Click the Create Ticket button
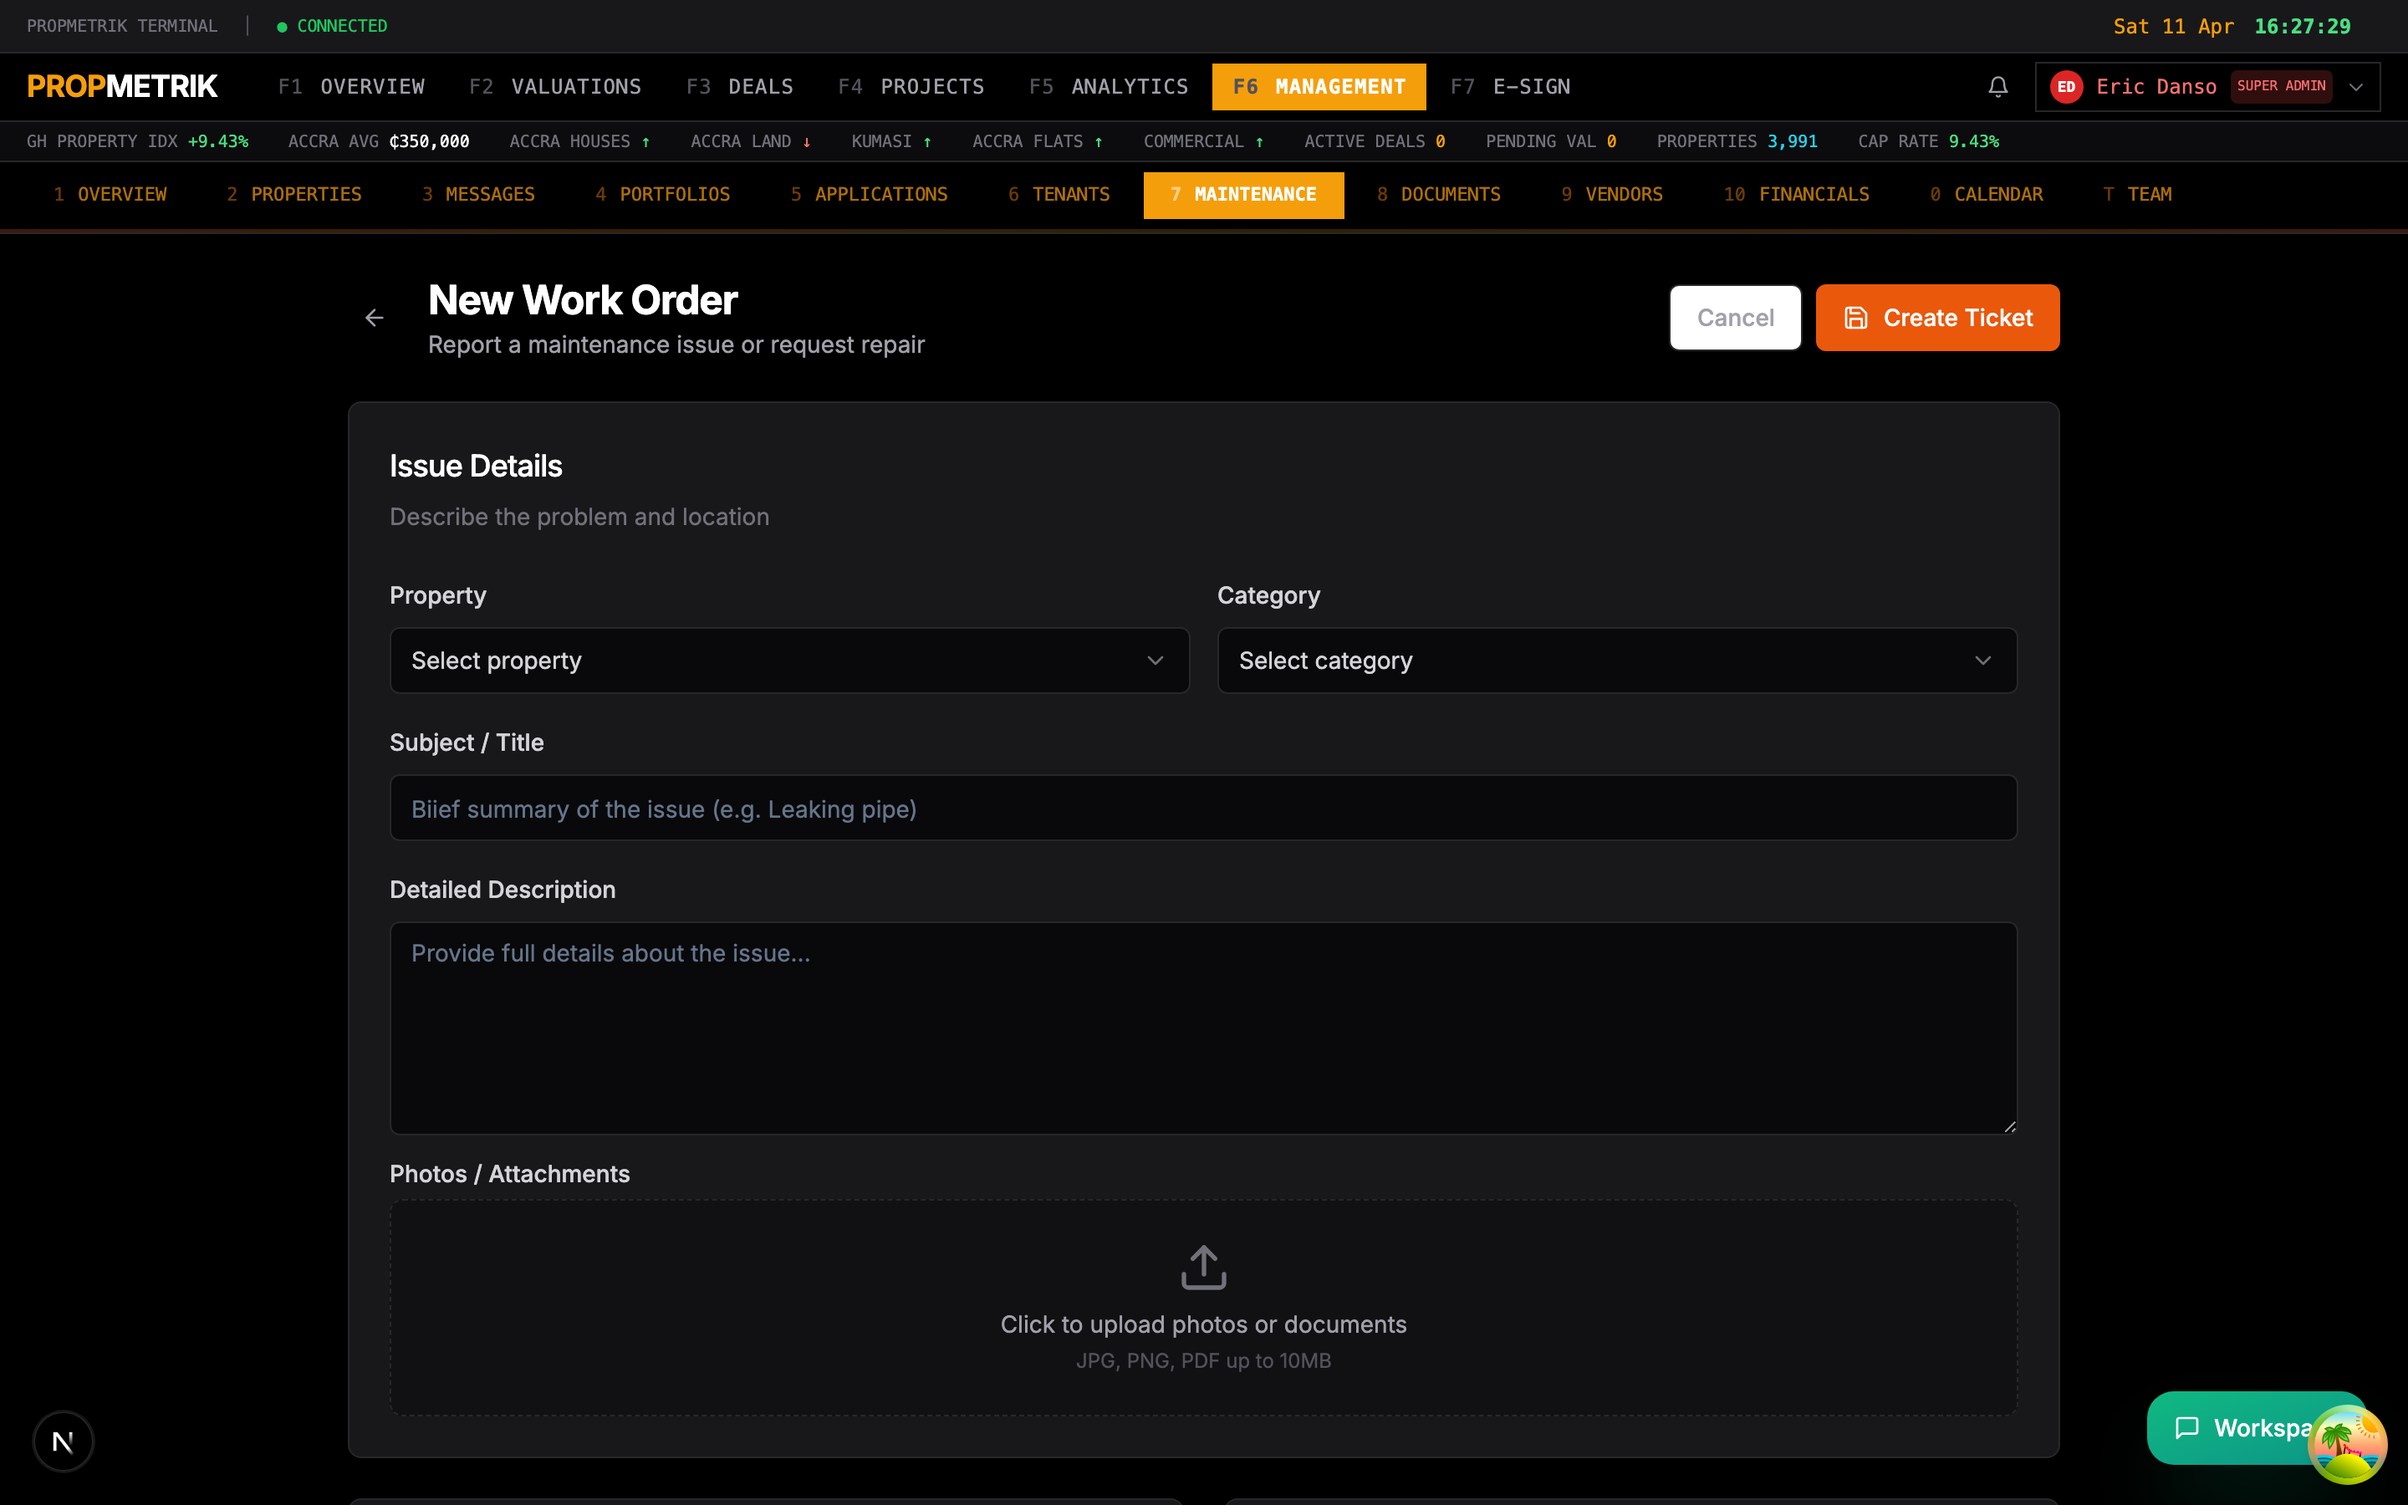The height and width of the screenshot is (1505, 2408). (x=1936, y=318)
